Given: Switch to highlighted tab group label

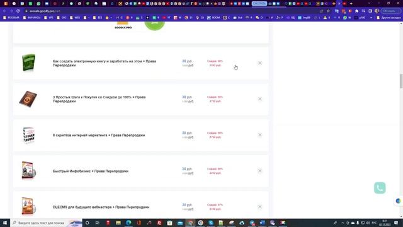Looking at the screenshot, I should [x=259, y=4].
